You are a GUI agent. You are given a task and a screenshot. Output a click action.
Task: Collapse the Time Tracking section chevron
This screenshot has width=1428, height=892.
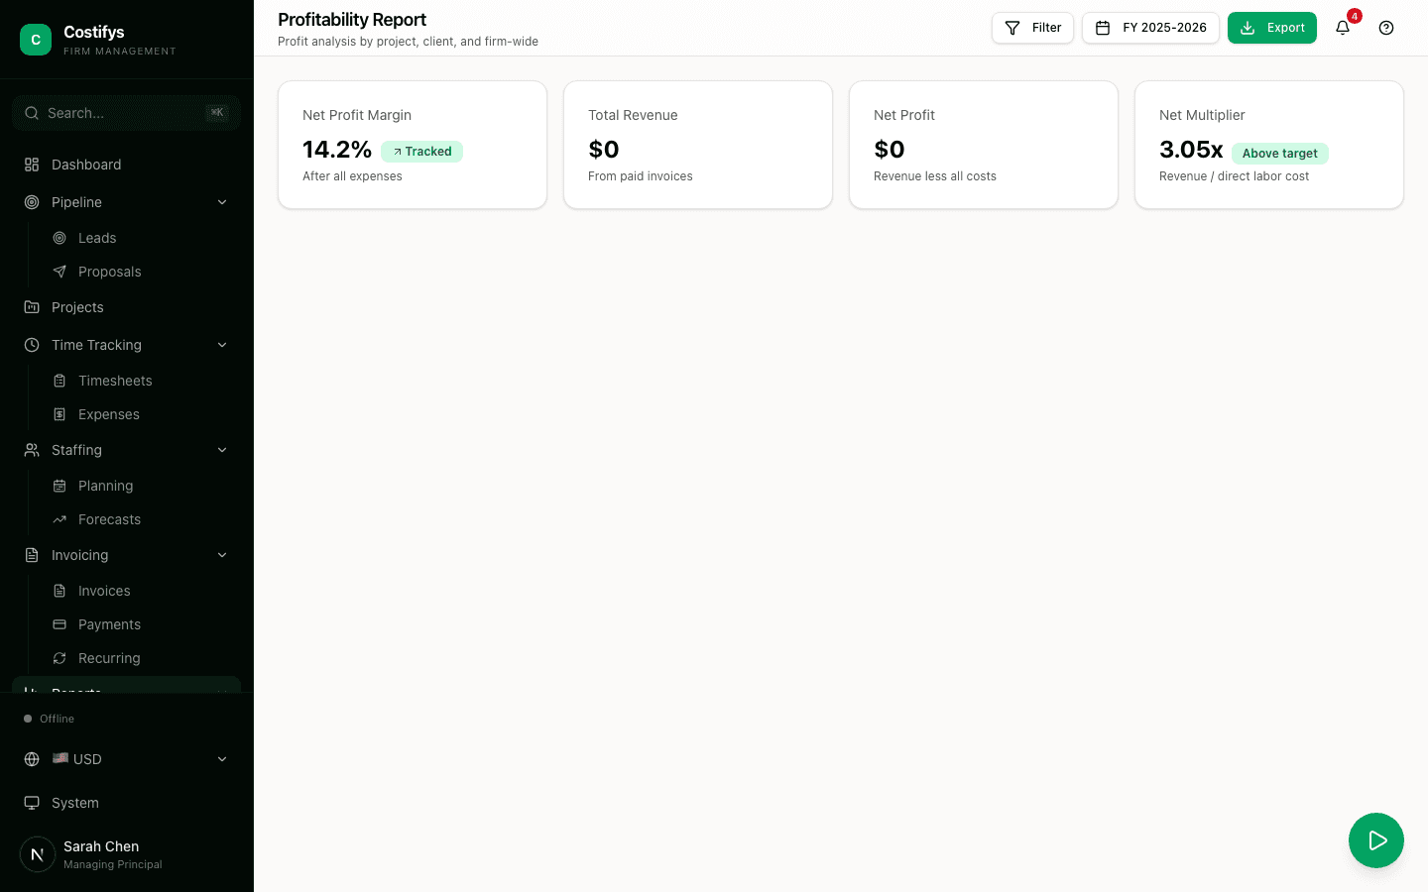222,345
